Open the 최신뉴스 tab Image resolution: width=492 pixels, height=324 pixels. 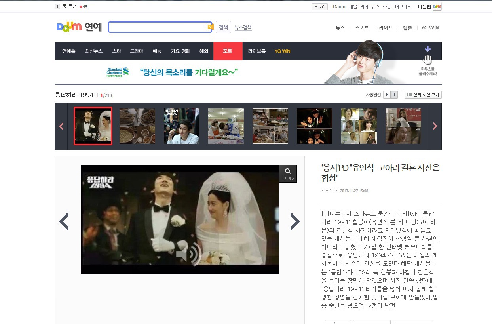94,51
